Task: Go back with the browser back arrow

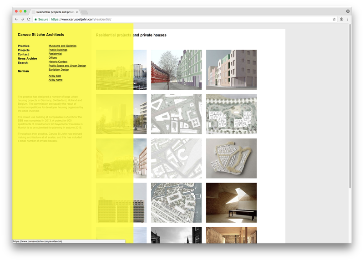Action: pyautogui.click(x=16, y=19)
